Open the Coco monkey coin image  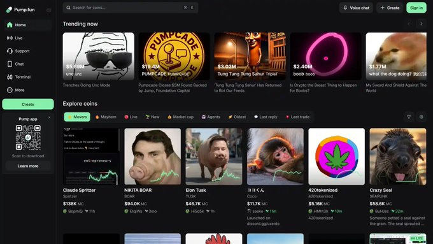click(275, 157)
